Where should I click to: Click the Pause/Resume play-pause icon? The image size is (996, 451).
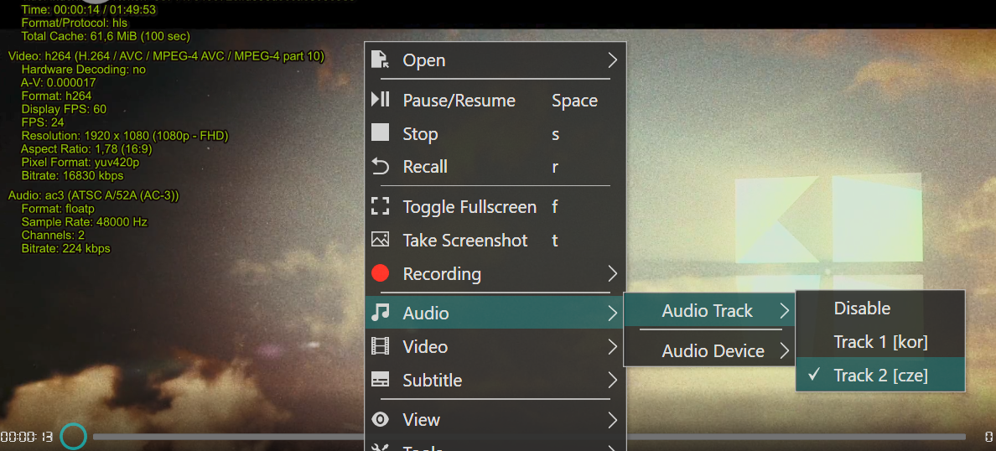pos(381,100)
